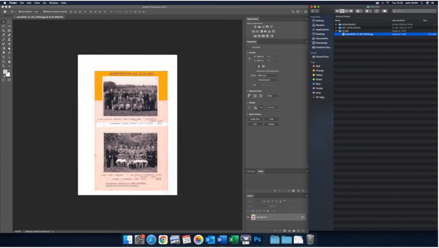Select the Path Selection tool
Screen dimensions: 439x248
click(x=9, y=57)
